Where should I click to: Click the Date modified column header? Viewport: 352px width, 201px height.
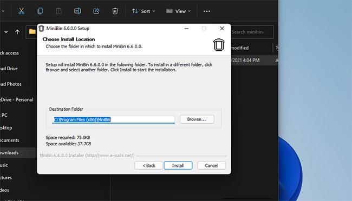[240, 48]
